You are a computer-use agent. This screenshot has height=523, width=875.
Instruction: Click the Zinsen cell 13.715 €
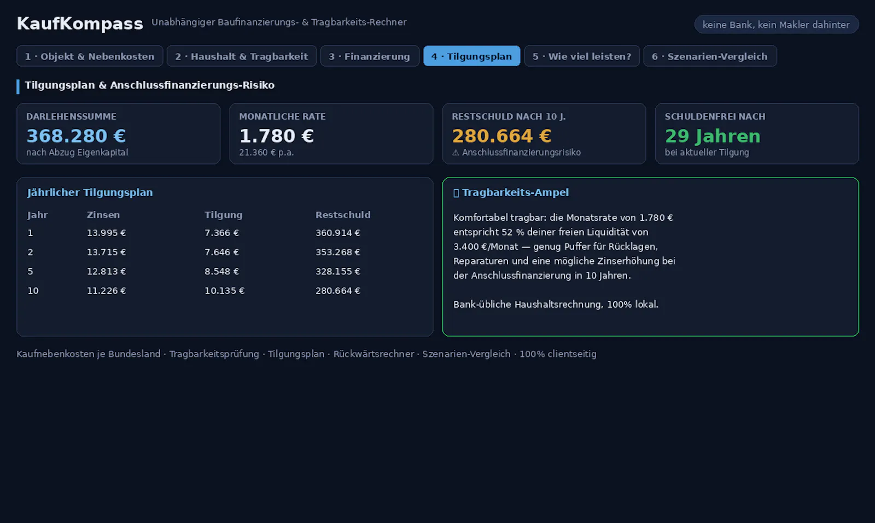pos(106,252)
